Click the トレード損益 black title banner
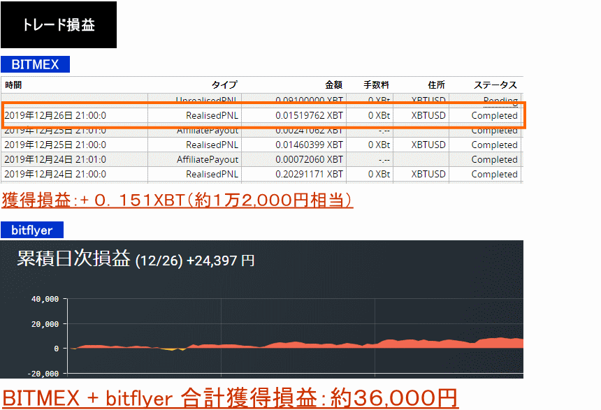 (x=59, y=25)
